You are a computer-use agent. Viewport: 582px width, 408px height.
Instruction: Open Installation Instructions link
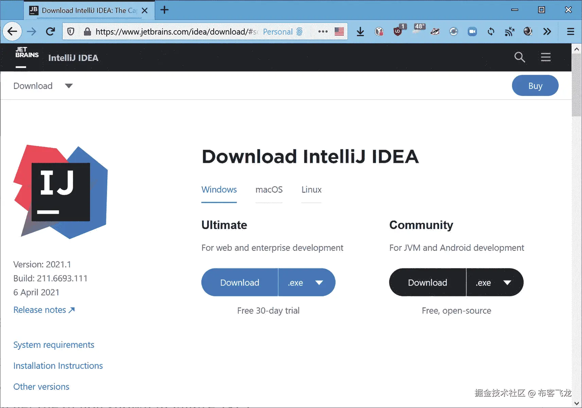pyautogui.click(x=58, y=366)
